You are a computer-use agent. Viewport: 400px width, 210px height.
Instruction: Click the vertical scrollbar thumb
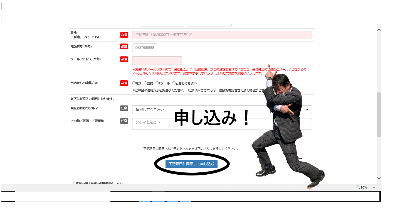pos(379,114)
